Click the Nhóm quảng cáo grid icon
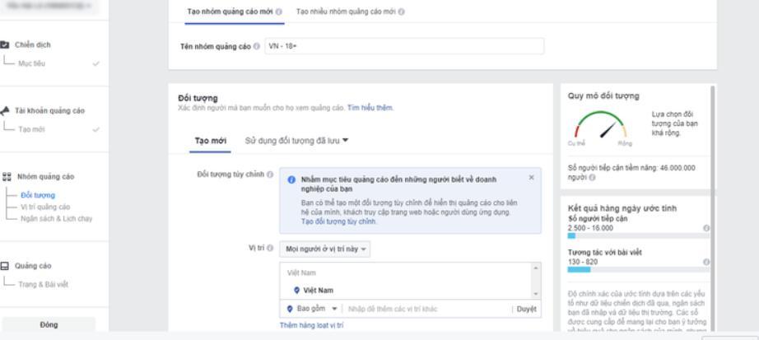 [7, 177]
